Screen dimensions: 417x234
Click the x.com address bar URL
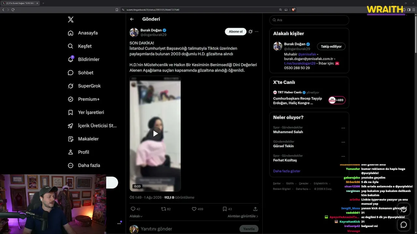tap(153, 10)
